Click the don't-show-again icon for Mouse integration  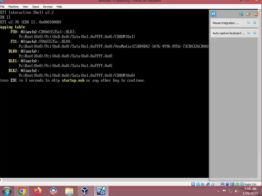pos(249,23)
